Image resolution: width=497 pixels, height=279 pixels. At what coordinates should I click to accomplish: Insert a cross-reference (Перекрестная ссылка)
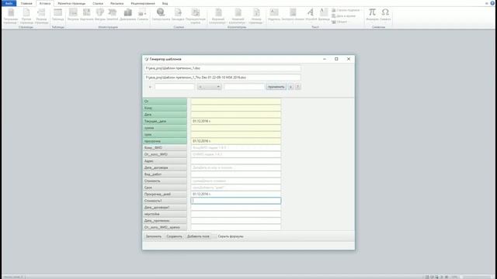(x=196, y=16)
